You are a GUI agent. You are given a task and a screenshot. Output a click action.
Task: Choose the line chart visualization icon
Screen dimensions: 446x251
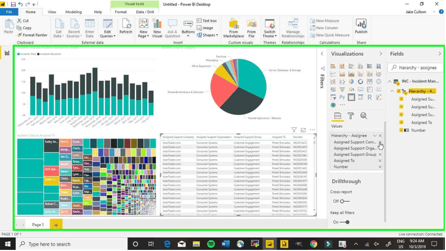pos(333,74)
